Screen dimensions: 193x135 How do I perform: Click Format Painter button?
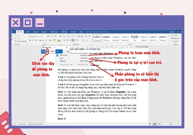pos(21,41)
